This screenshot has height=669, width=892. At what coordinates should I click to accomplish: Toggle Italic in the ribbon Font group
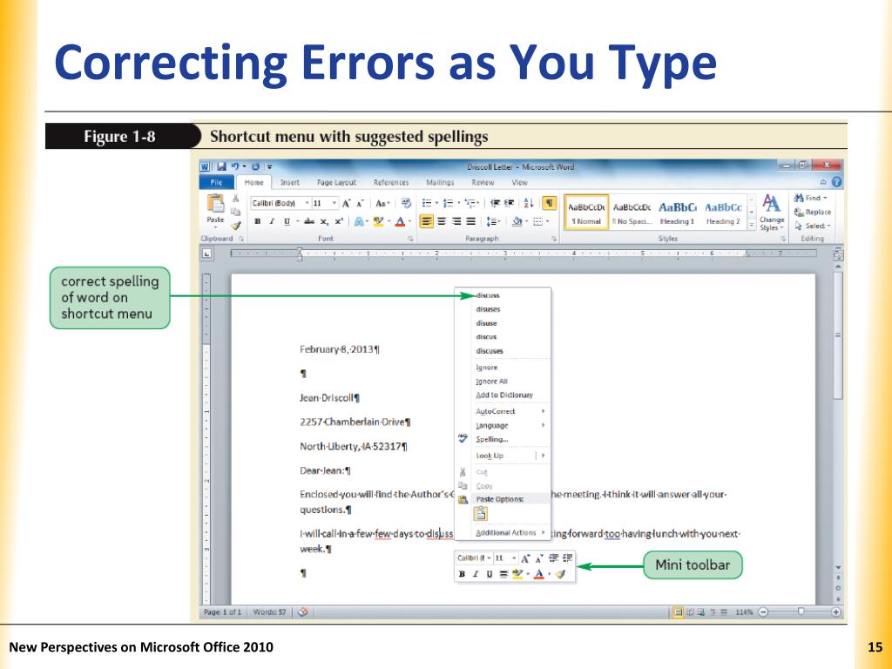coord(272,222)
